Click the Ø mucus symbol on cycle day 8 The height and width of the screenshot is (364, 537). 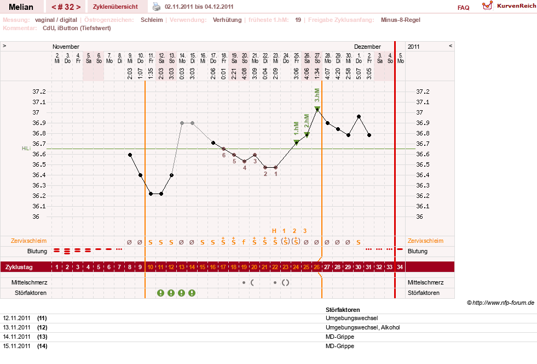point(129,242)
